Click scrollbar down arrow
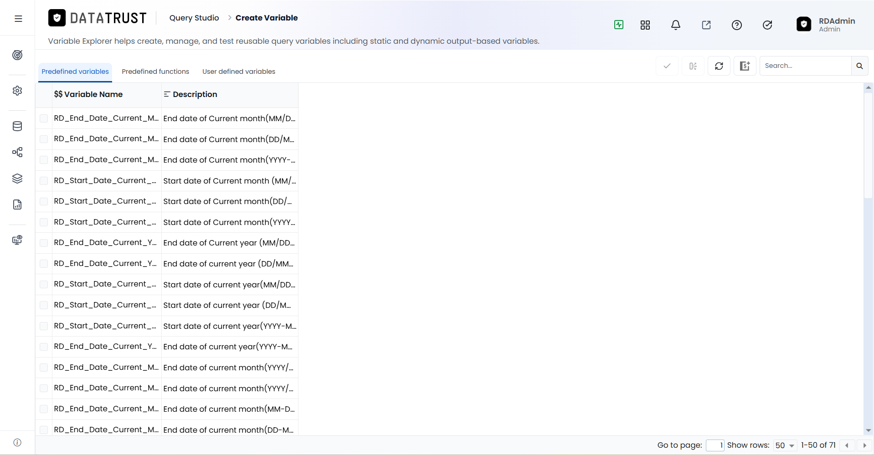This screenshot has width=874, height=455. pyautogui.click(x=869, y=430)
